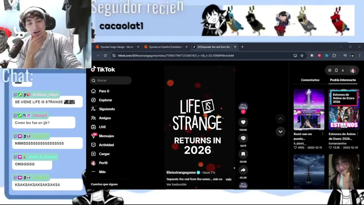Image resolution: width=364 pixels, height=205 pixels.
Task: Open TikTok LIVE section
Action: pos(99,127)
